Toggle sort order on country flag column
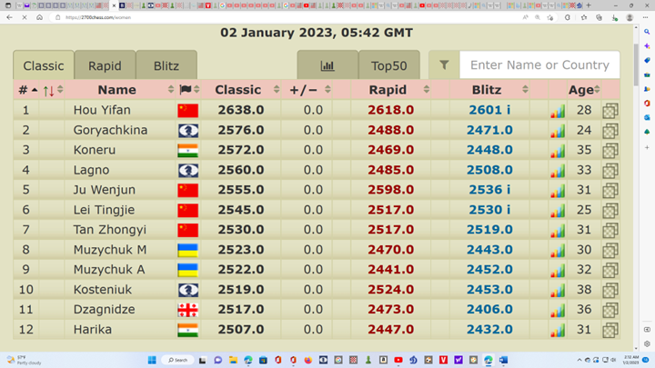The image size is (655, 368). coord(196,90)
